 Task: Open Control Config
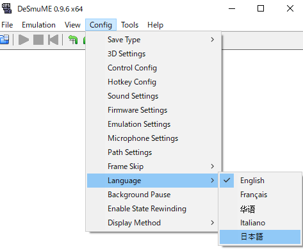click(153, 68)
